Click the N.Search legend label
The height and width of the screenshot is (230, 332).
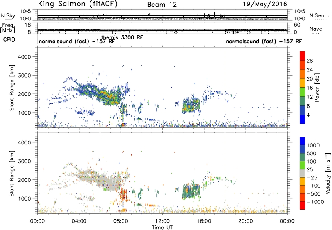click(320, 15)
